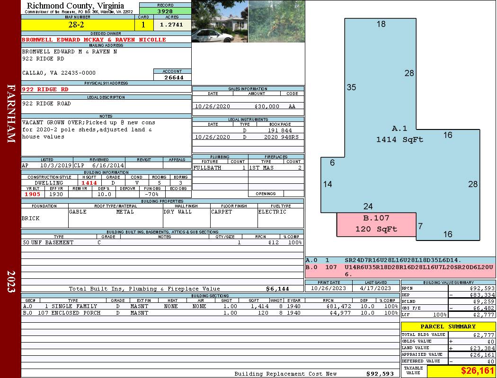The width and height of the screenshot is (497, 378).
Task: Click appraised value $26,161
Action: point(482,355)
